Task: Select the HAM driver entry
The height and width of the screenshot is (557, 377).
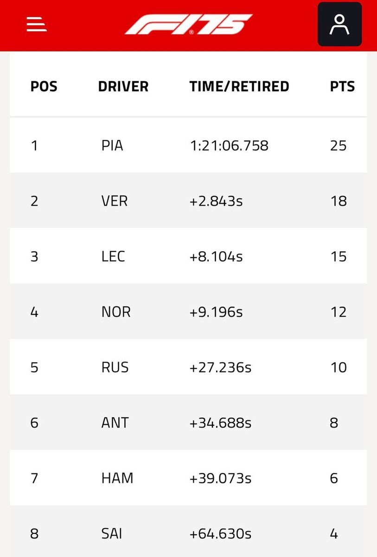Action: [117, 478]
